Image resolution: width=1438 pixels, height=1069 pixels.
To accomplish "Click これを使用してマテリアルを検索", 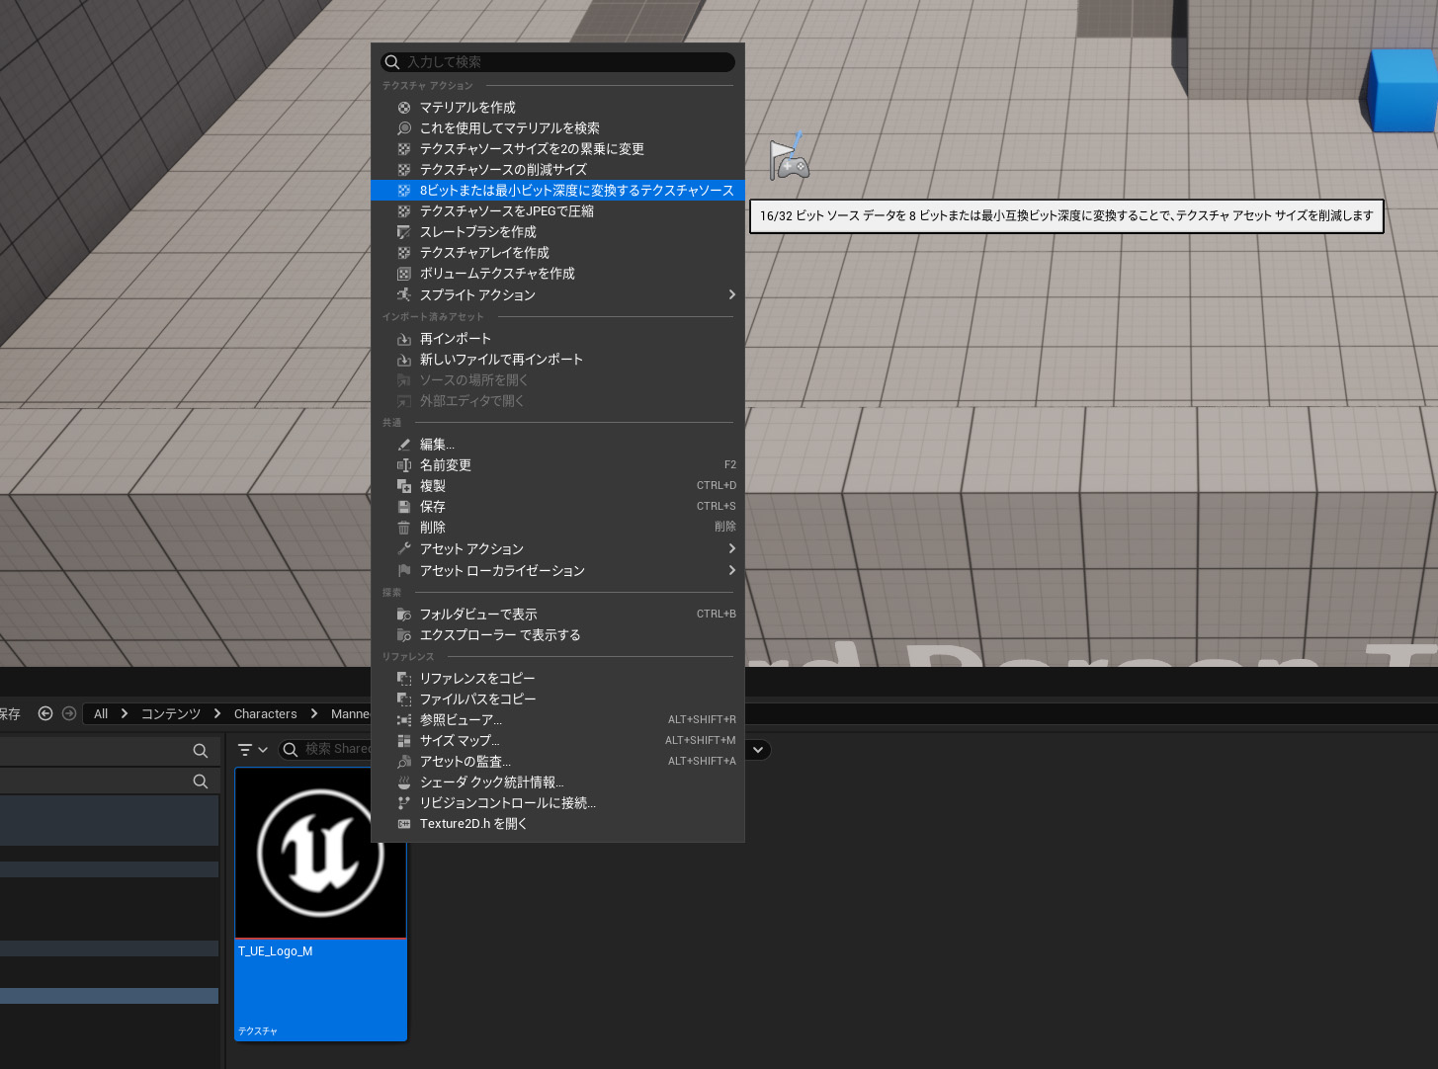I will (x=510, y=127).
